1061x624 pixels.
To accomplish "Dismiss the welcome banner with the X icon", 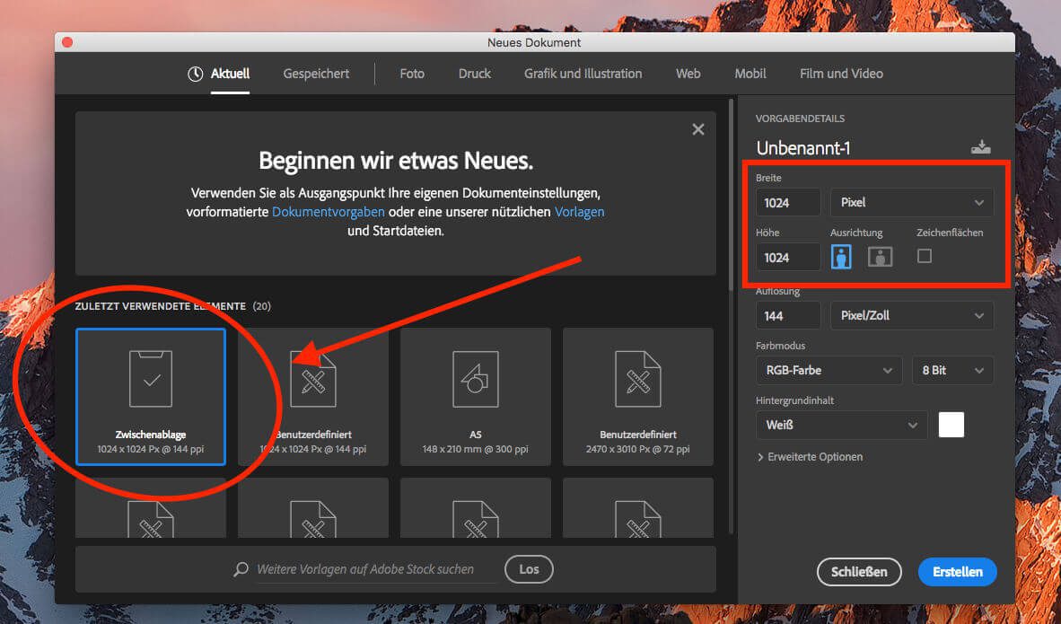I will pyautogui.click(x=697, y=129).
